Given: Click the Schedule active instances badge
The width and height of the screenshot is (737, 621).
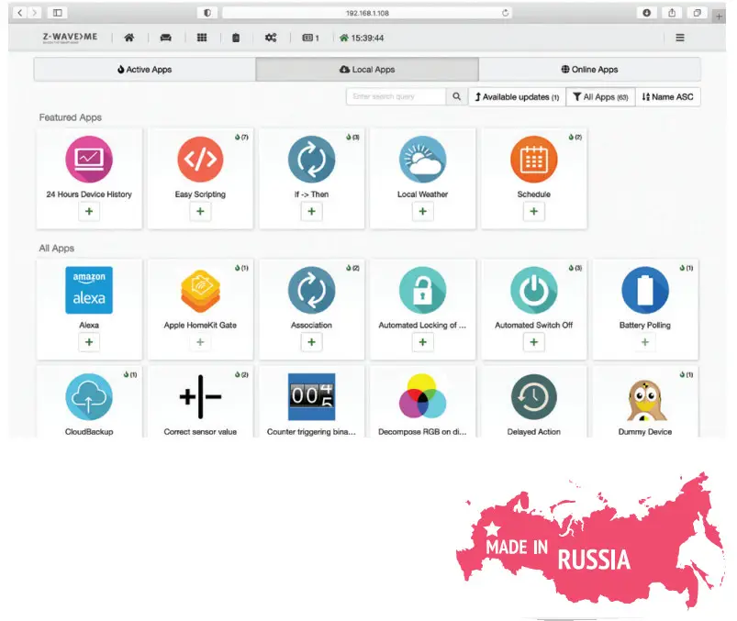Looking at the screenshot, I should click(575, 138).
